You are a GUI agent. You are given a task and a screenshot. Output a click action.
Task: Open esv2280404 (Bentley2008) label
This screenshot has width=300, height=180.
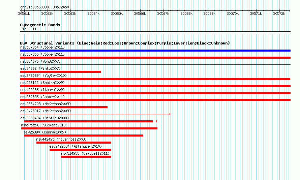coord(44,118)
